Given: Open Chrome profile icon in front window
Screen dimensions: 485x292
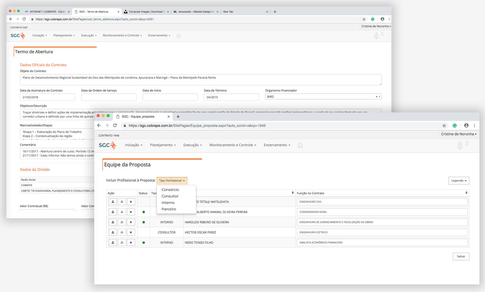Looking at the screenshot, I should click(x=466, y=126).
